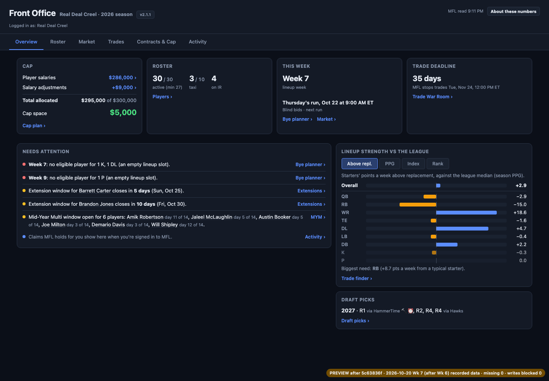Open Extensions link for Barrett Carter alert
Viewport: 549px width, 381px height.
tap(311, 191)
